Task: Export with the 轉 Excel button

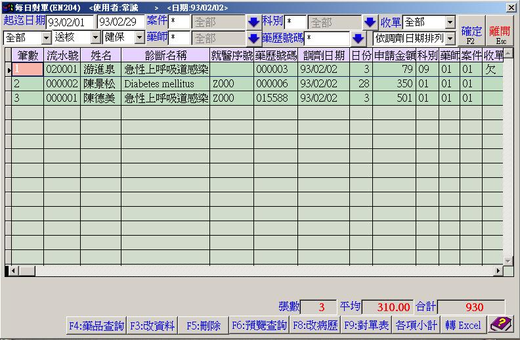Action: 462,326
